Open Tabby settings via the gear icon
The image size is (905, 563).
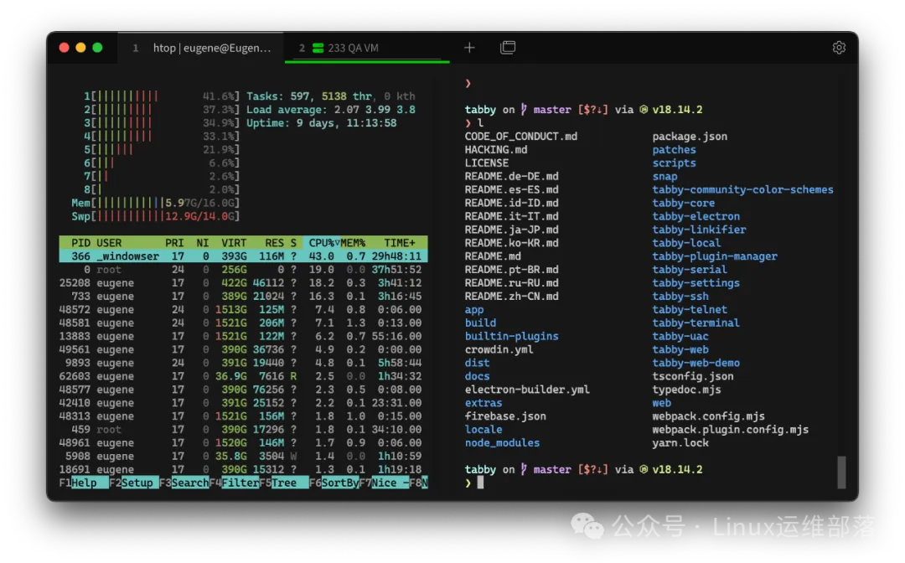pos(839,48)
